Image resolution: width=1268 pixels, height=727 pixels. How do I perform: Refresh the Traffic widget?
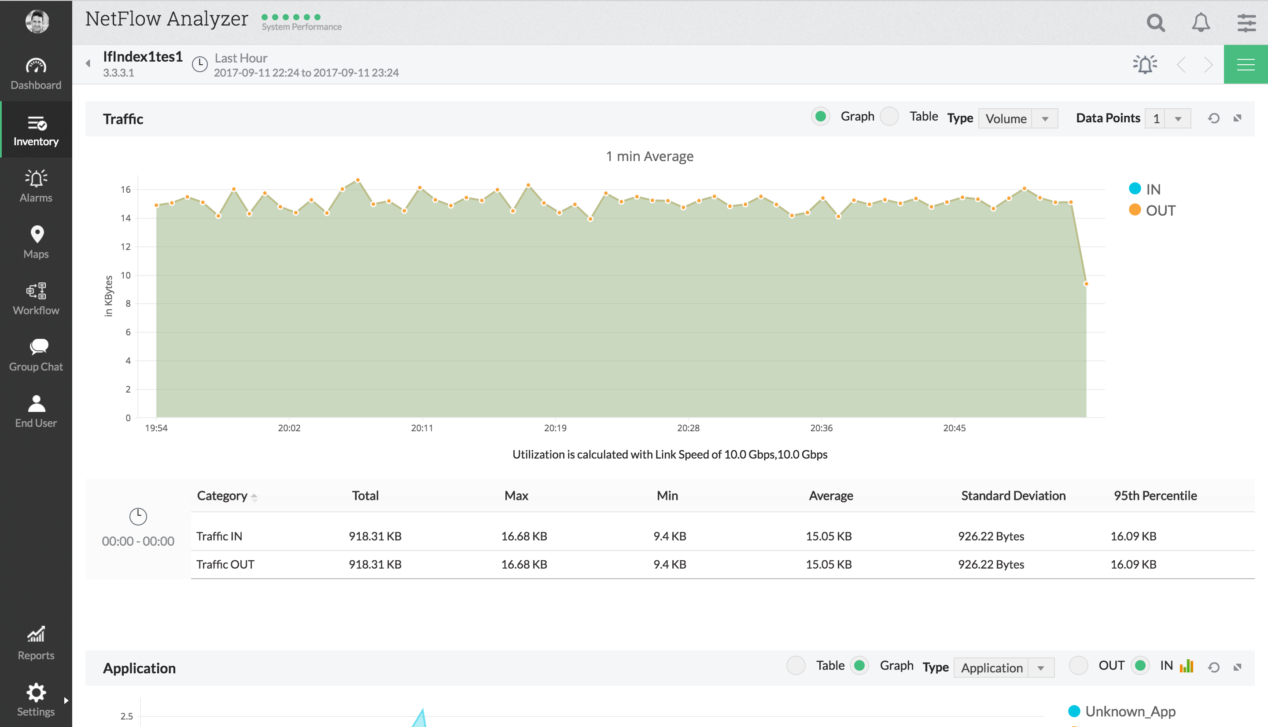click(x=1213, y=118)
